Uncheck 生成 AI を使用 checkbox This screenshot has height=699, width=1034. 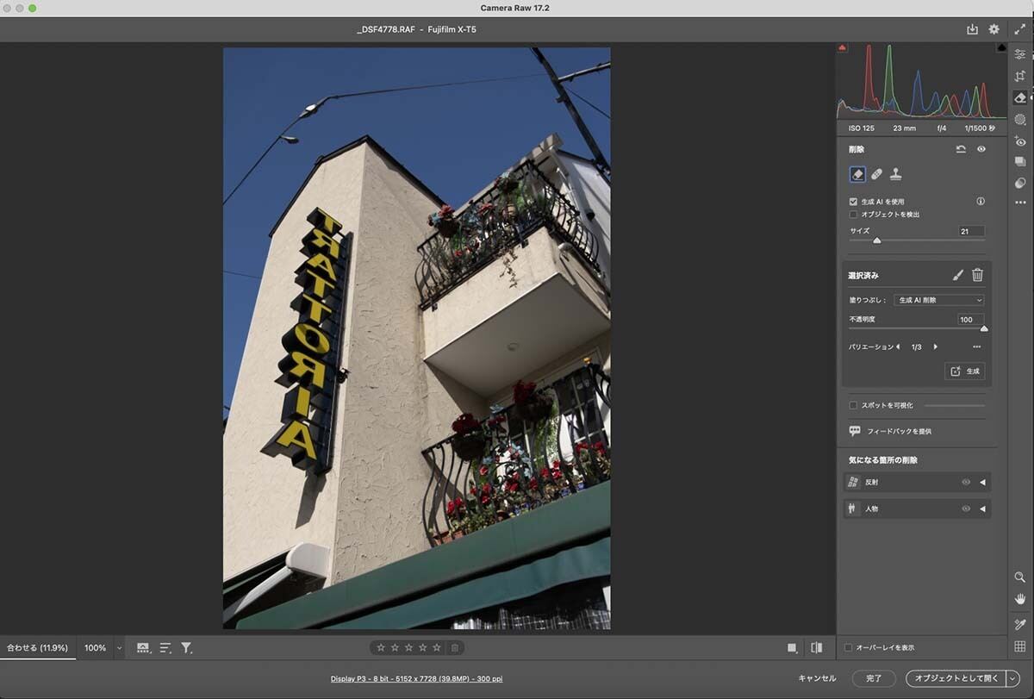[x=853, y=201]
